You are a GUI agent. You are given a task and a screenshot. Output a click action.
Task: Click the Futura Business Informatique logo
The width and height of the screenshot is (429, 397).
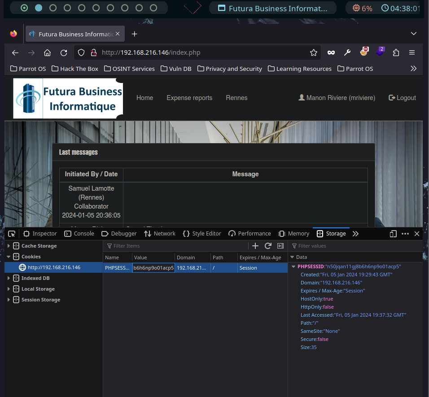coord(68,98)
